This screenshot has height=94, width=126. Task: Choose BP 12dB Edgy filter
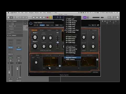pyautogui.click(x=72, y=43)
